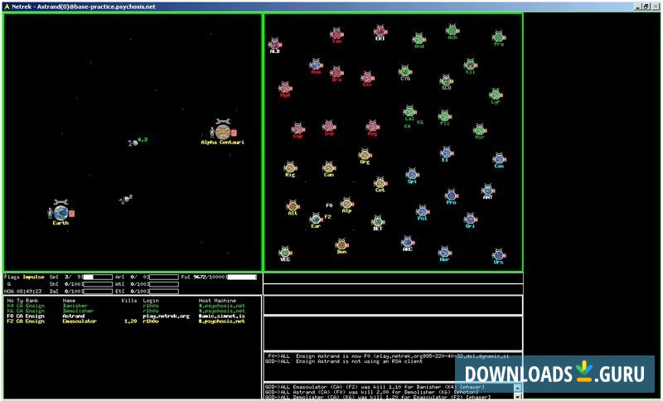Select the Cas planet on galactic map
This screenshot has height=401, width=663.
[x=499, y=158]
